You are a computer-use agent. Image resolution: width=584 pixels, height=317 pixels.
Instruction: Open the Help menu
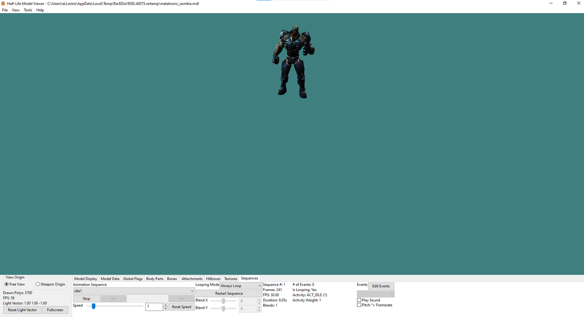[x=40, y=10]
